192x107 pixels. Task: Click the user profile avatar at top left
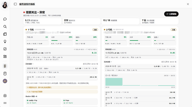click(x=5, y=5)
